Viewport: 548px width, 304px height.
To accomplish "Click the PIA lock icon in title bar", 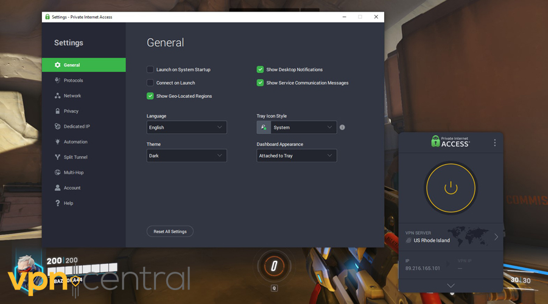I will click(x=47, y=17).
